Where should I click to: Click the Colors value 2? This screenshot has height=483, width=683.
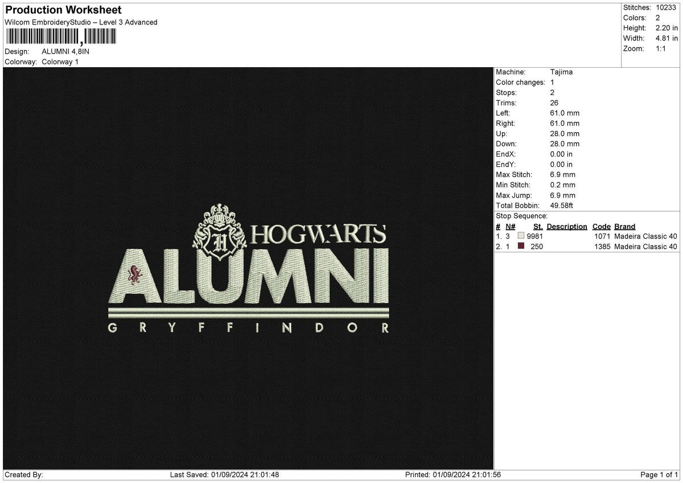pyautogui.click(x=657, y=18)
